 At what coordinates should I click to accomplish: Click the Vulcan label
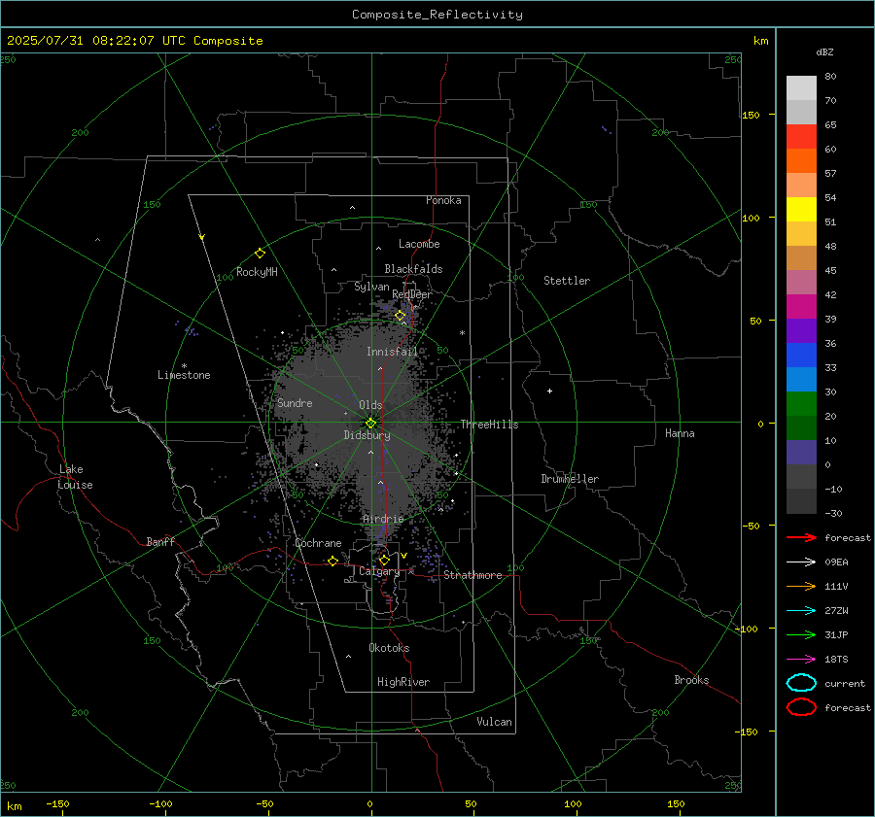tap(495, 722)
